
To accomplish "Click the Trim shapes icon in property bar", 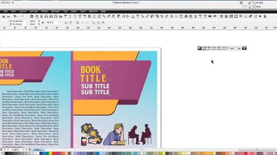I will [x=98, y=23].
